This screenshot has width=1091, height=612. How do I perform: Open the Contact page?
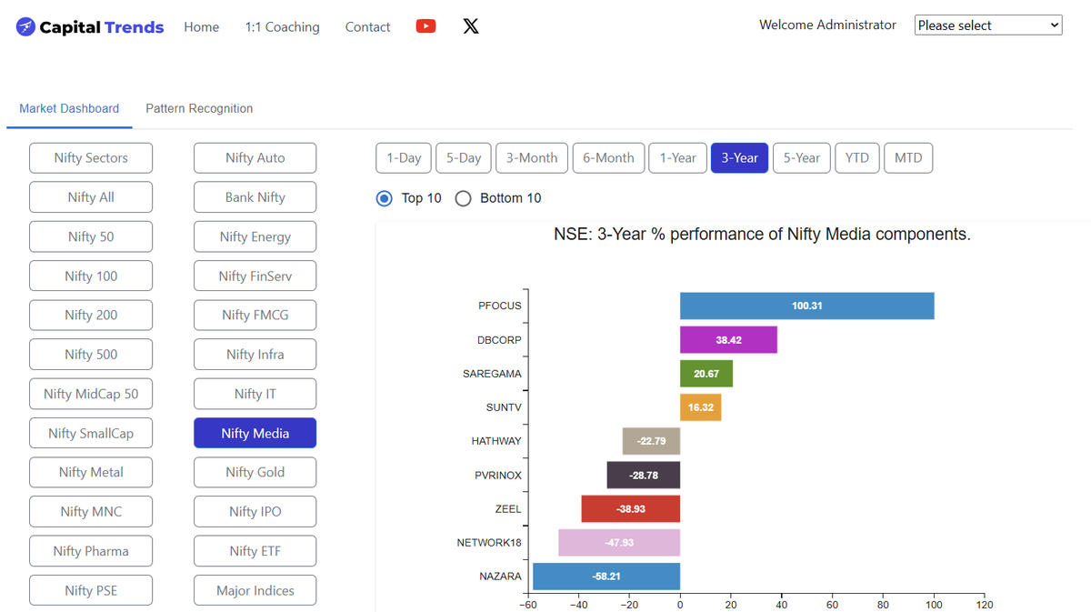367,27
